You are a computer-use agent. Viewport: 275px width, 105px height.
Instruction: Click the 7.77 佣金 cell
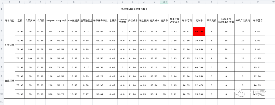(x=87, y=94)
